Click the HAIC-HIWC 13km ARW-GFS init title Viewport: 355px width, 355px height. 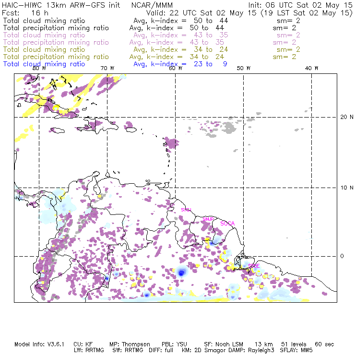click(x=61, y=5)
